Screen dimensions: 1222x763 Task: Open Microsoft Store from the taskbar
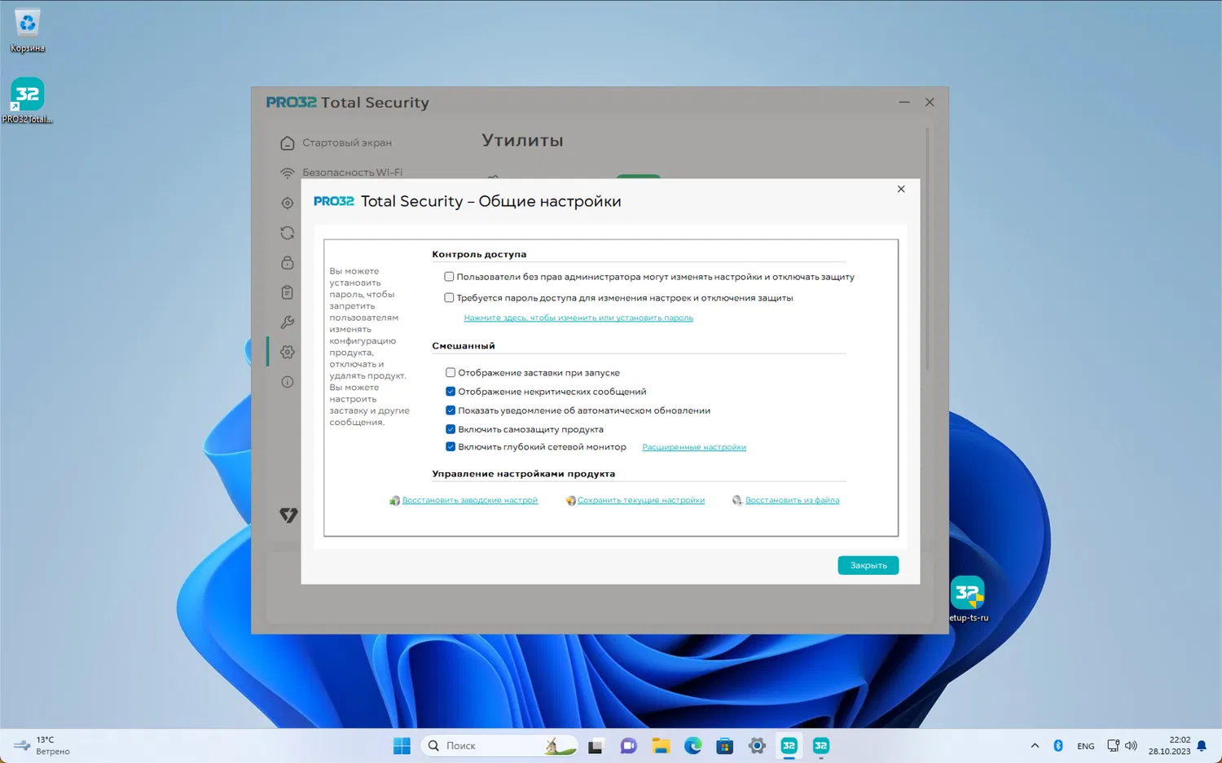point(724,746)
